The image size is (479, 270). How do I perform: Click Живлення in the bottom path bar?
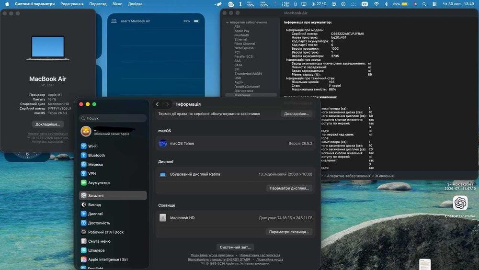pos(384,176)
